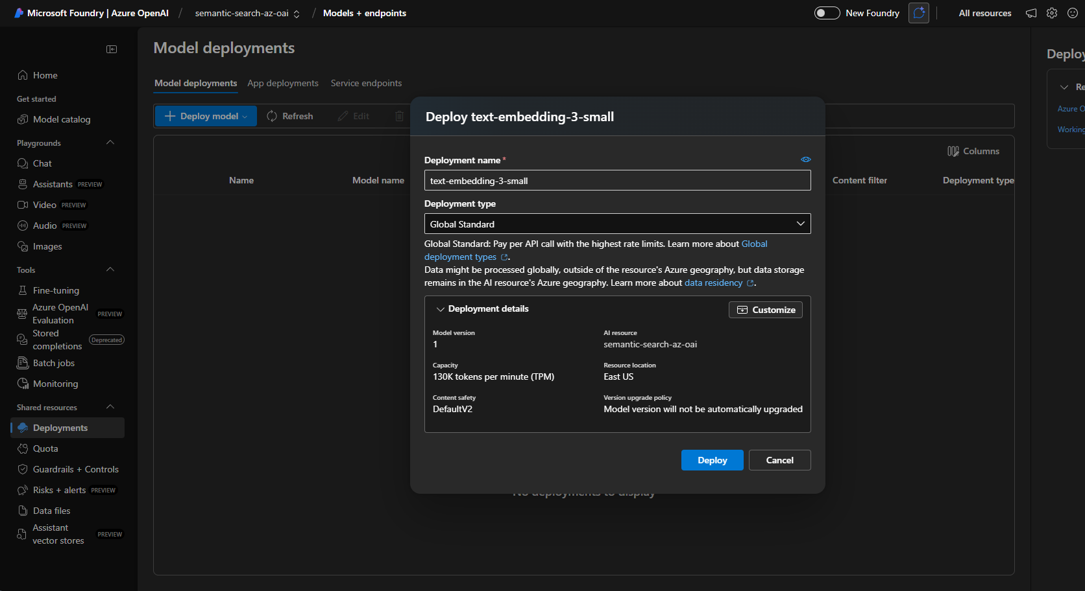Viewport: 1085px width, 591px height.
Task: Collapse the Deployment details section
Action: [x=441, y=309]
